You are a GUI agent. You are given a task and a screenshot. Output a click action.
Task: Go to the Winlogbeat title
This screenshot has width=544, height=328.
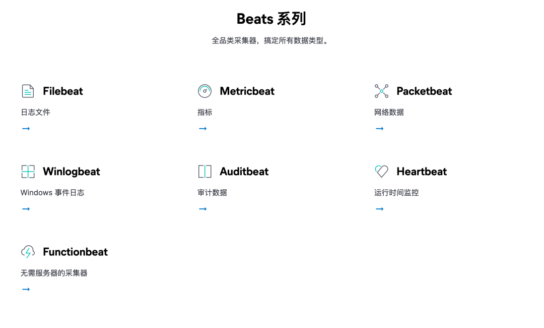click(72, 172)
